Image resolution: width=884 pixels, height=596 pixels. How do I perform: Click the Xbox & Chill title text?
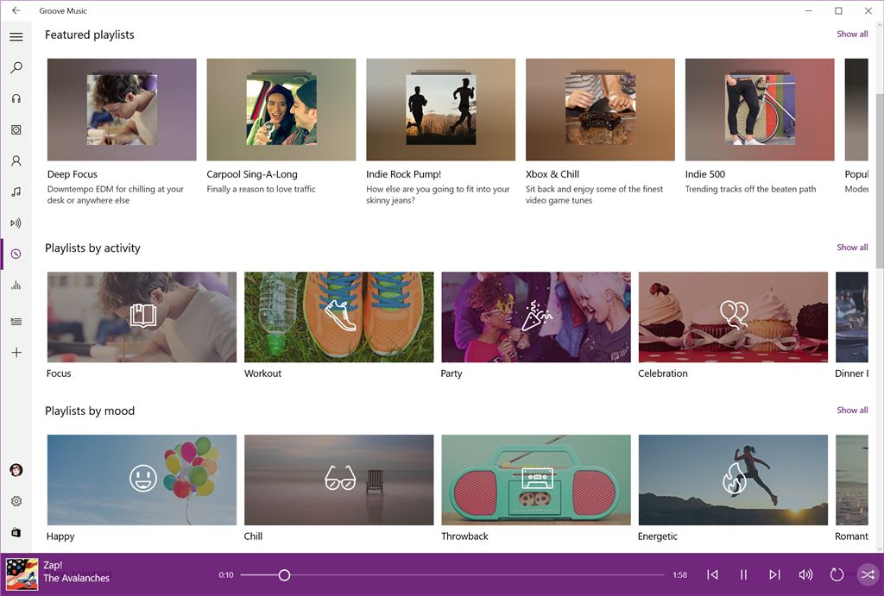[x=552, y=174]
